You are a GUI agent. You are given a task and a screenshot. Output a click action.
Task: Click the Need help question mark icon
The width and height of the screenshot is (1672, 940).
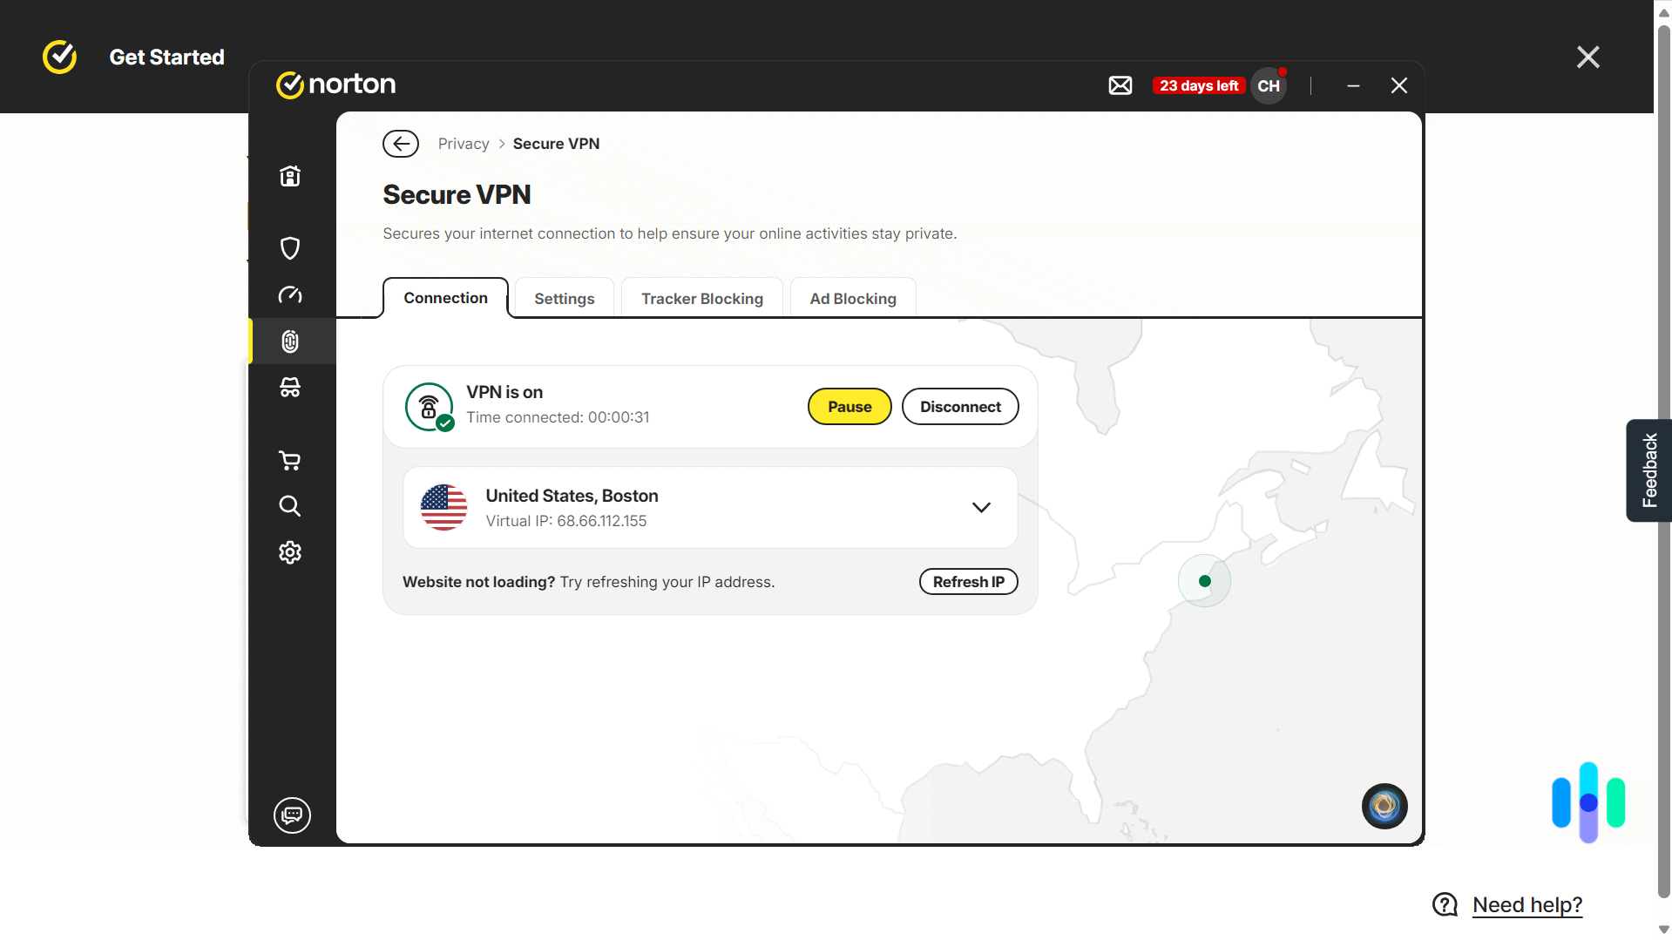point(1445,905)
